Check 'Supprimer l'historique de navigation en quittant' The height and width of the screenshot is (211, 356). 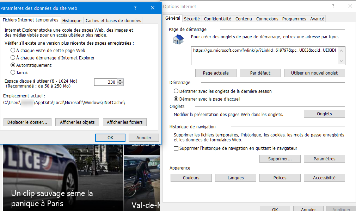[235, 148]
